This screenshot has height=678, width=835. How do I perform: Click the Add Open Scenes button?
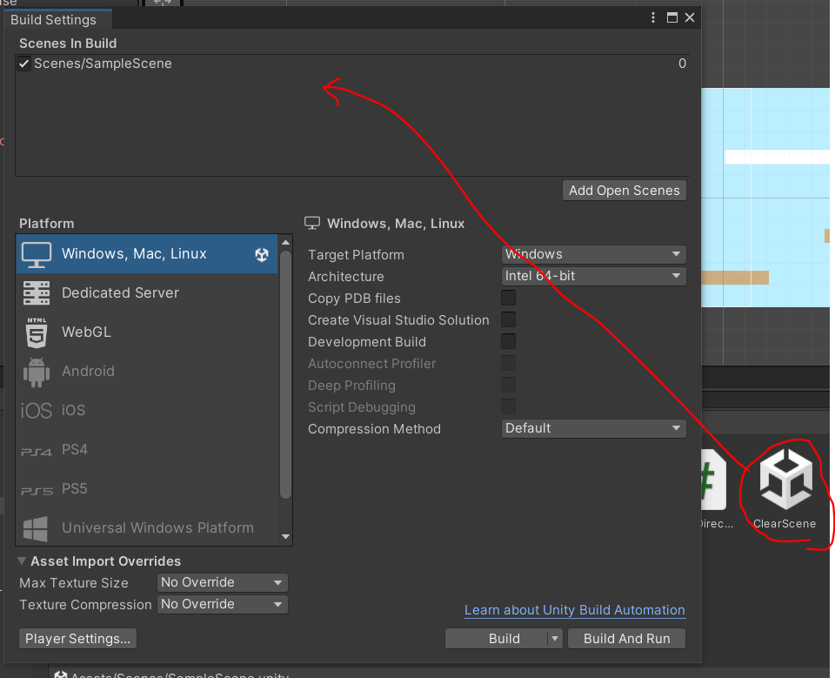625,191
